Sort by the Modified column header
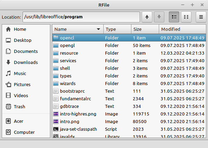This screenshot has height=148, width=208. point(182,29)
